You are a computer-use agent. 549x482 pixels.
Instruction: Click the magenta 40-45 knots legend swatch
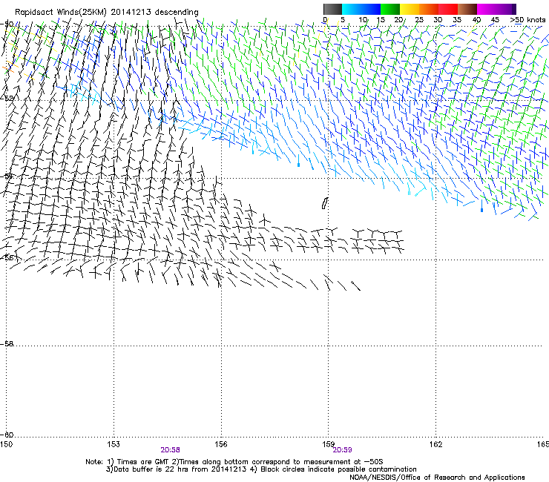click(x=487, y=9)
